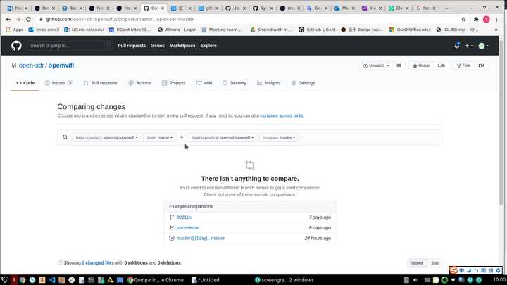Open the Chrome profile avatar
This screenshot has height=285, width=507.
coord(487,20)
